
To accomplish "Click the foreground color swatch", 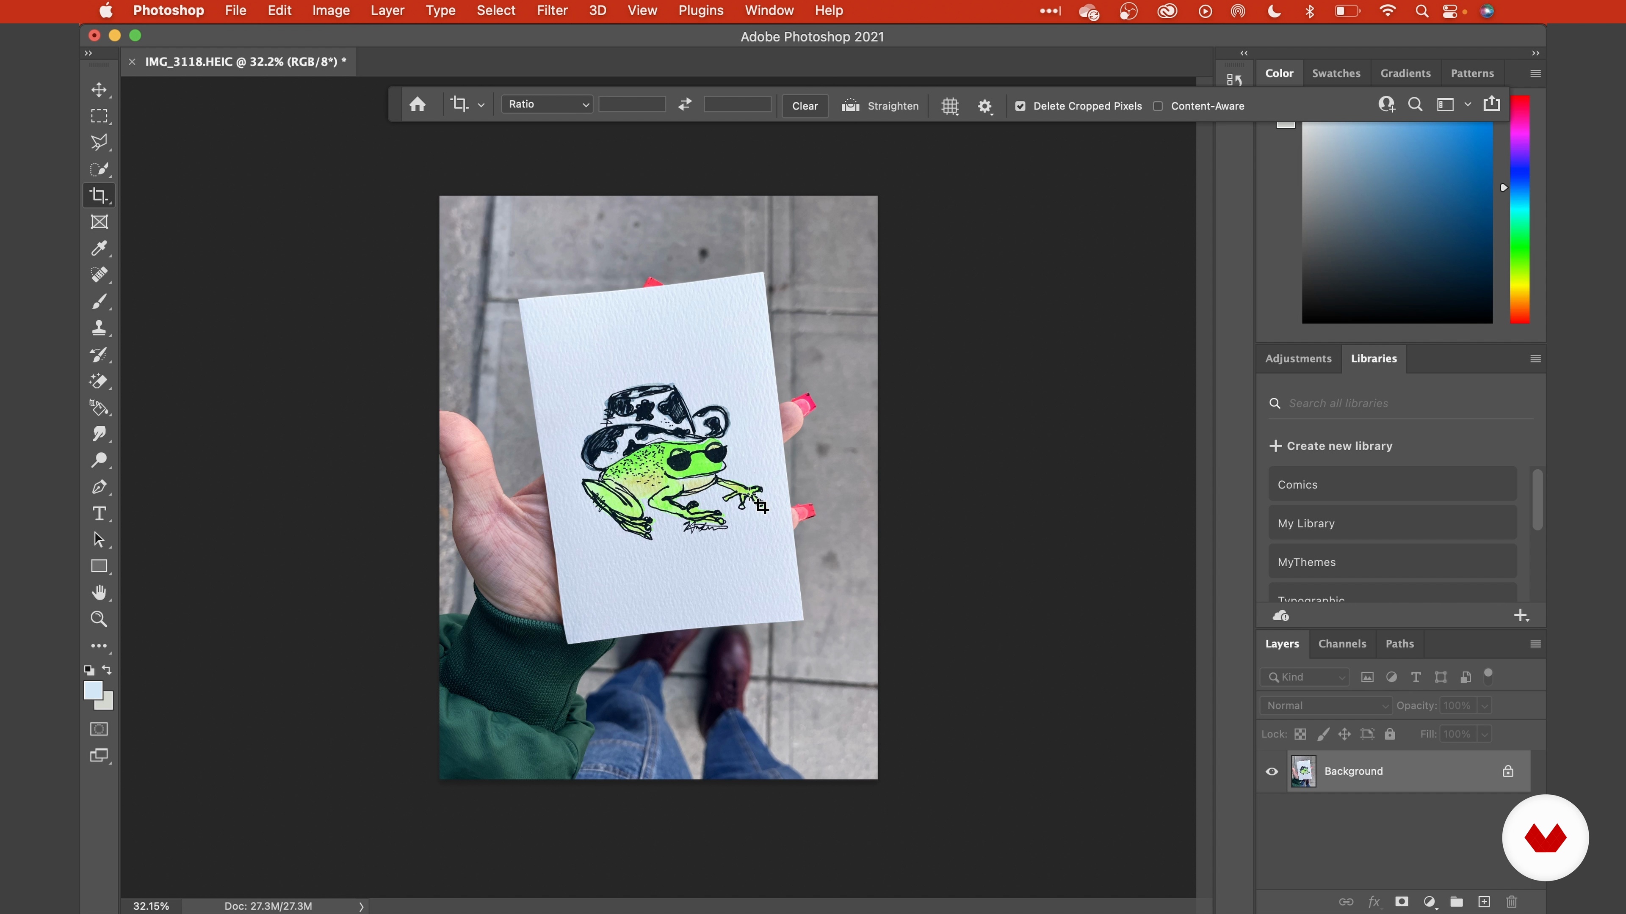I will pyautogui.click(x=94, y=691).
